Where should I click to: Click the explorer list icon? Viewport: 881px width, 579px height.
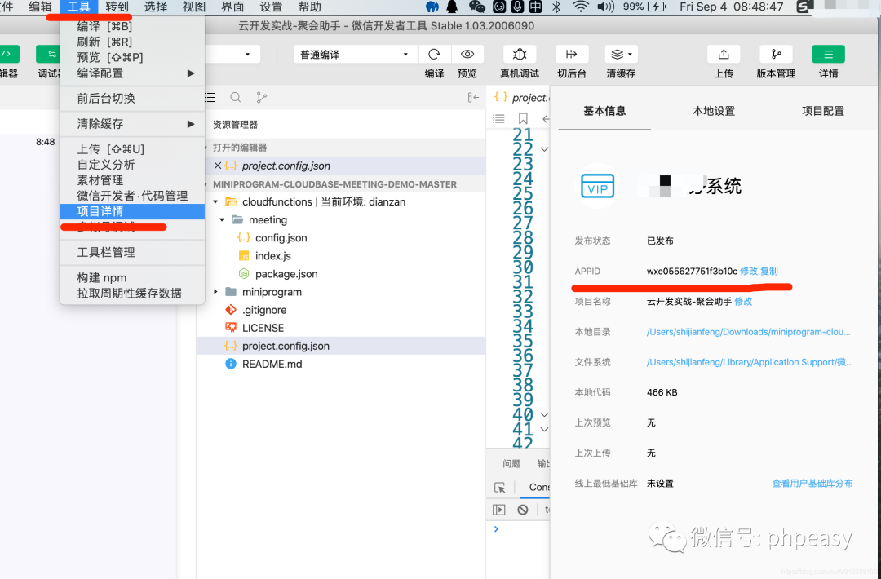pyautogui.click(x=210, y=98)
